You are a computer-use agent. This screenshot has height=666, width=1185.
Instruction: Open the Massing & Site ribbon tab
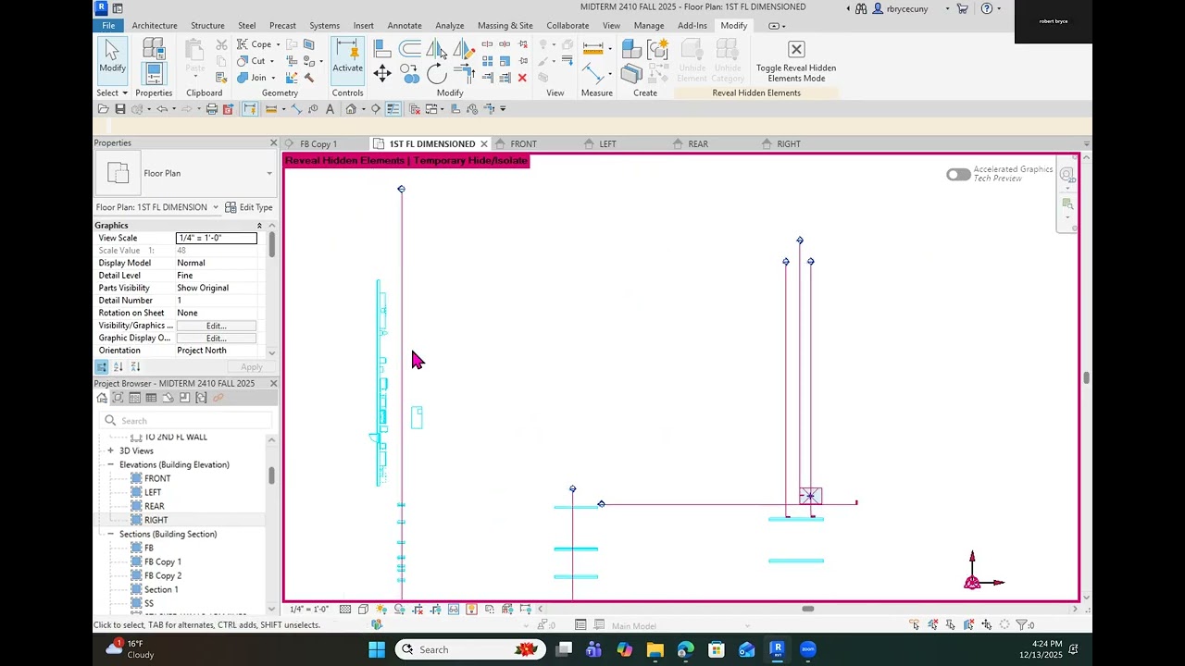click(x=505, y=26)
